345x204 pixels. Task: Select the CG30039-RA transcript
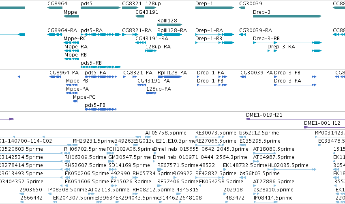click(242, 35)
